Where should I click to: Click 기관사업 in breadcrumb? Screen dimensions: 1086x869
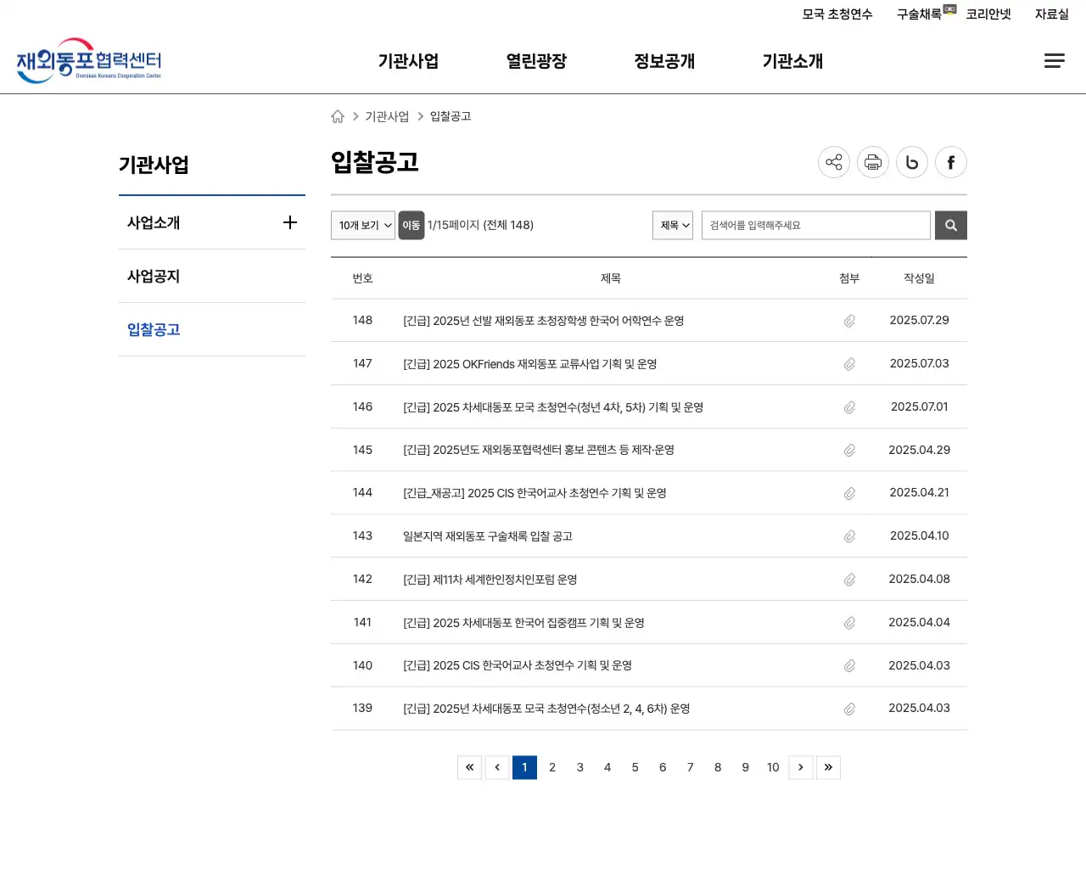click(x=387, y=116)
